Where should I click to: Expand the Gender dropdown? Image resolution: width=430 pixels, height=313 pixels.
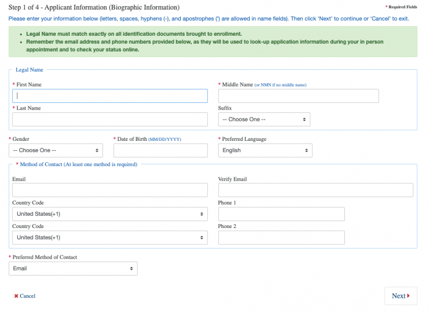[55, 150]
